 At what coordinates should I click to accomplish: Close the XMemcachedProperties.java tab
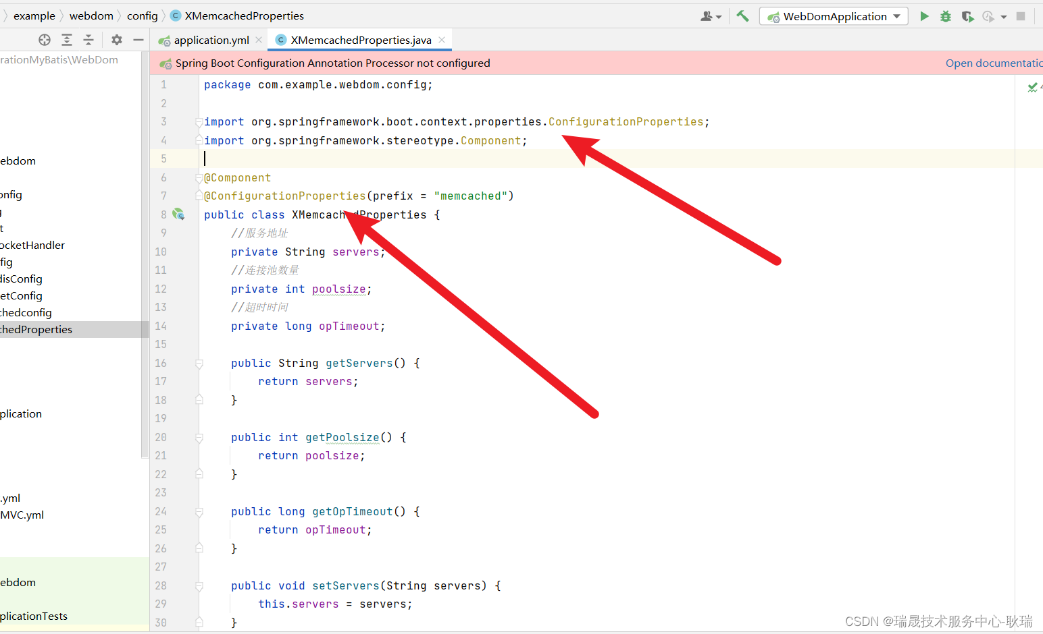[442, 40]
